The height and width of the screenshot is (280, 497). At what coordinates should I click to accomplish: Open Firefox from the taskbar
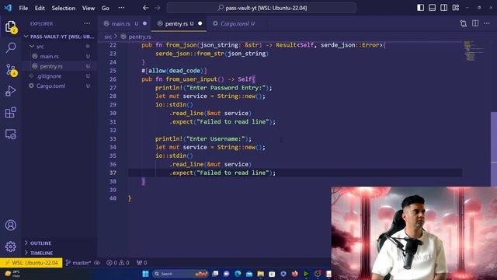pos(295,274)
